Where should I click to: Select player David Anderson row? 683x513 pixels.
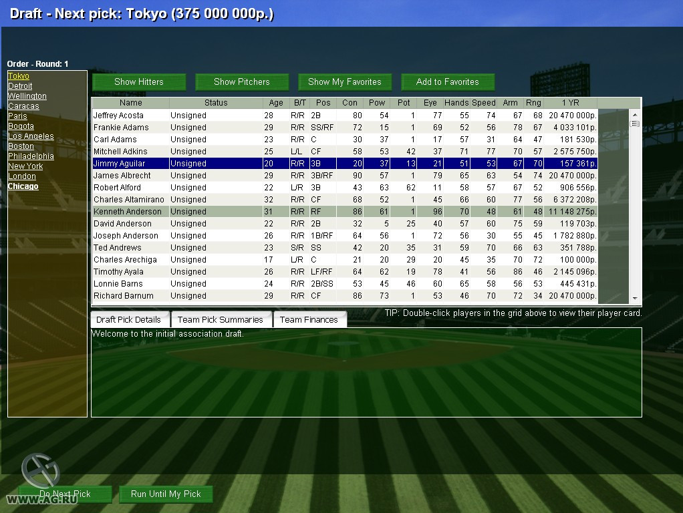point(345,223)
